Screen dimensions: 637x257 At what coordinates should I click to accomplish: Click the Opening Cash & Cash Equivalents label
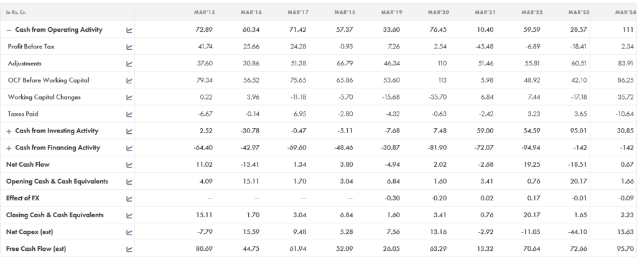tap(57, 182)
